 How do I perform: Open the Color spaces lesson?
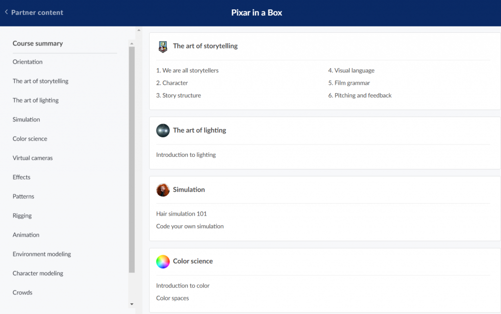173,298
